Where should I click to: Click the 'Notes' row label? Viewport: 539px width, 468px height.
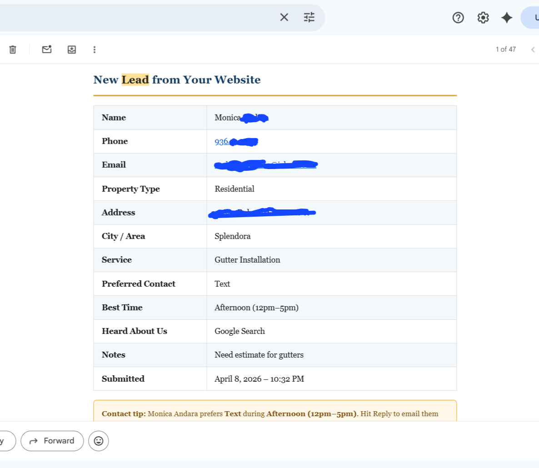tap(114, 355)
